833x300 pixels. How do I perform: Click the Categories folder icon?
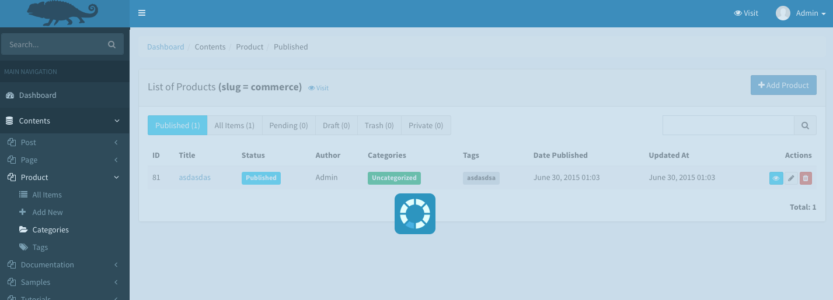tap(23, 230)
